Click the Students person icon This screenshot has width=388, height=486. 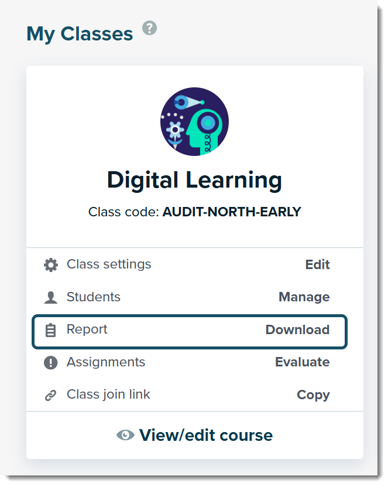tap(51, 298)
